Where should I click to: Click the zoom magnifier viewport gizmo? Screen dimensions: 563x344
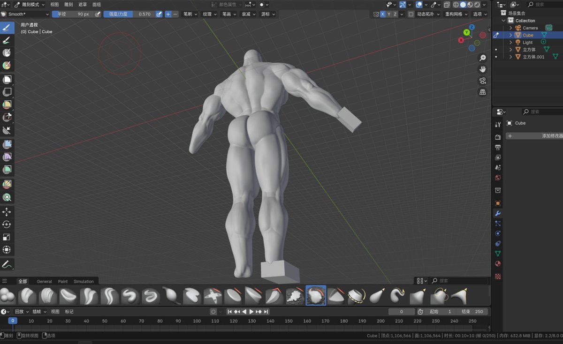pyautogui.click(x=482, y=58)
